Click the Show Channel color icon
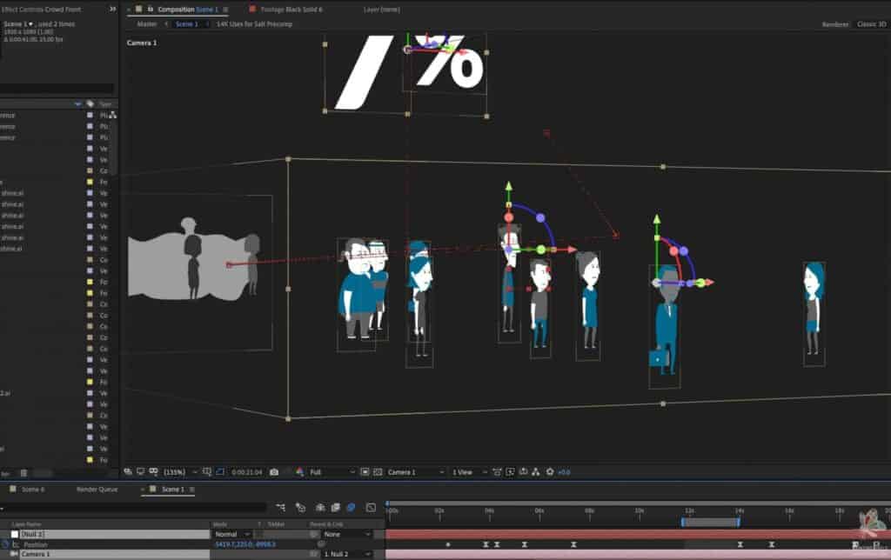 tap(299, 472)
